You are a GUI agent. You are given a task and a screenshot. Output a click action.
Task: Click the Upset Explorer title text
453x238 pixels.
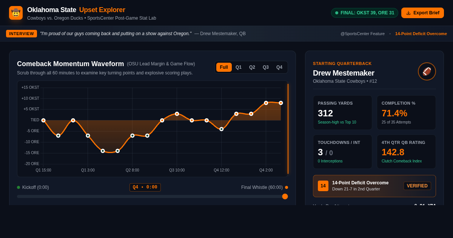pyautogui.click(x=102, y=10)
